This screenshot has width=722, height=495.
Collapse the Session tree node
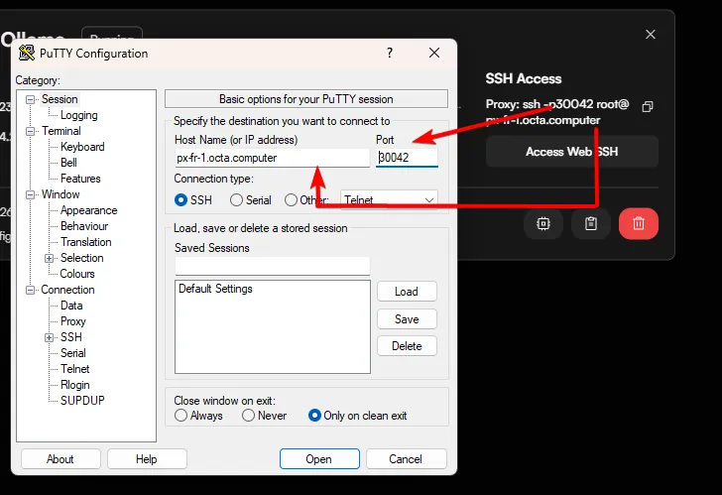(x=31, y=99)
